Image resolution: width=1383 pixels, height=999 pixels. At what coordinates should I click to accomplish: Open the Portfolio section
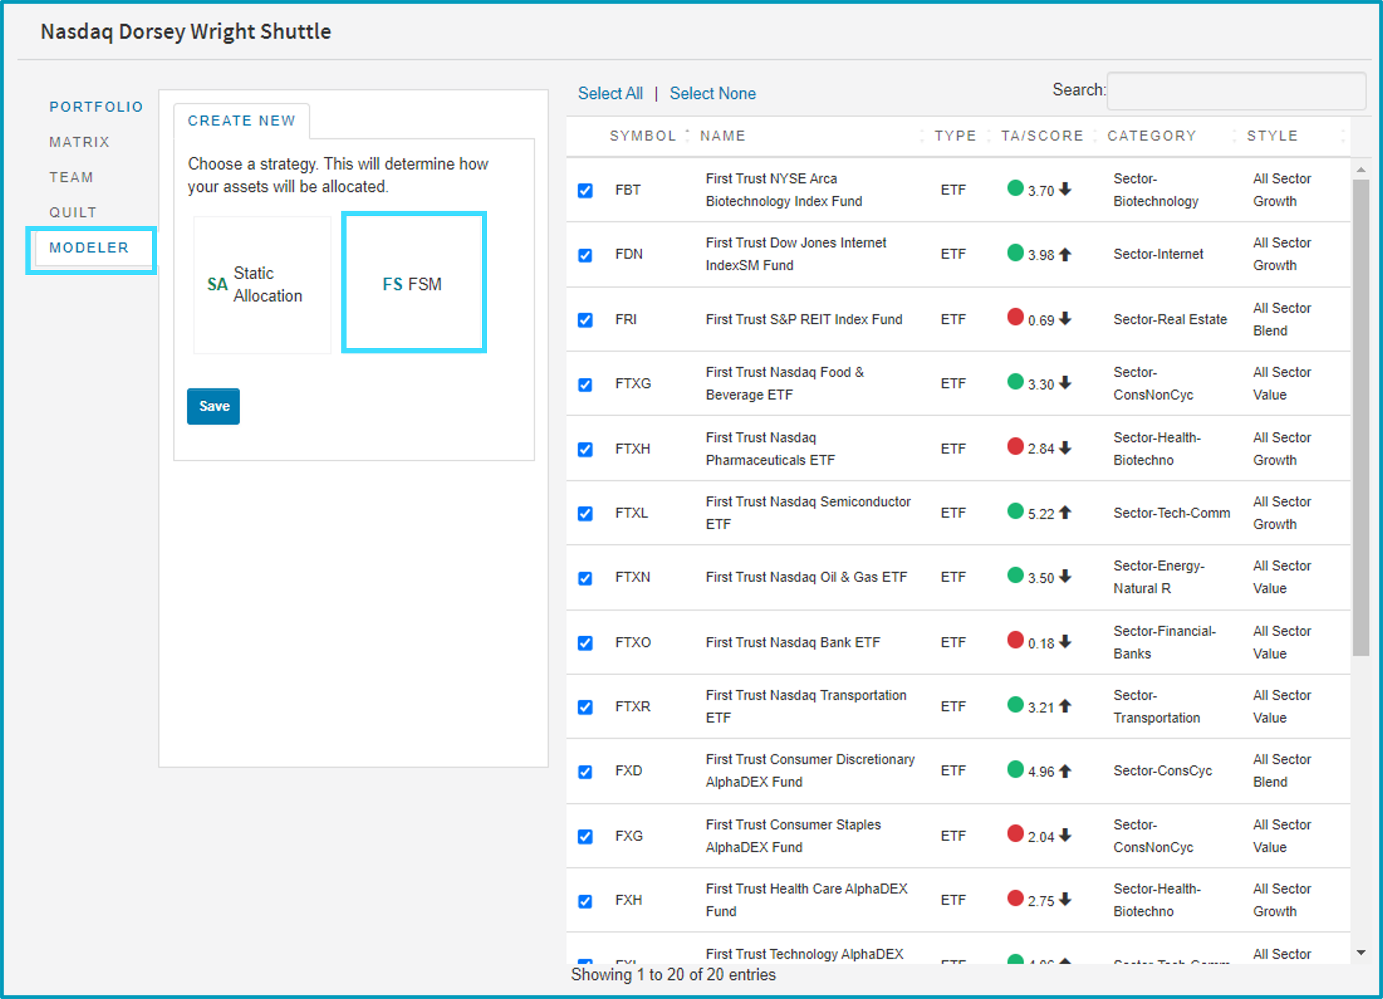click(96, 107)
